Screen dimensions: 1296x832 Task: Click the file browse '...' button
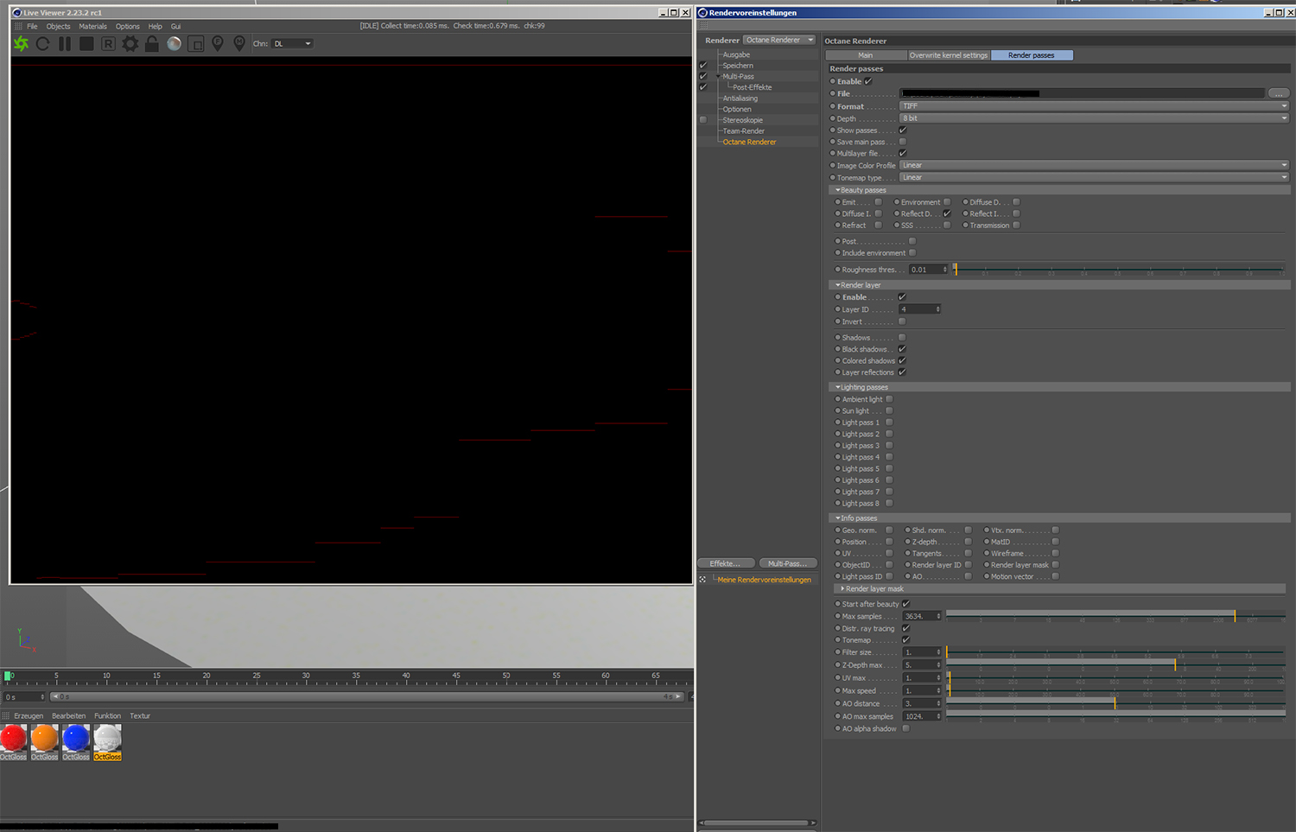1279,93
